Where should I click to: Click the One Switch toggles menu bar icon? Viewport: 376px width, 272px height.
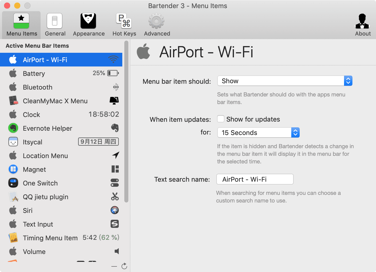(115, 183)
